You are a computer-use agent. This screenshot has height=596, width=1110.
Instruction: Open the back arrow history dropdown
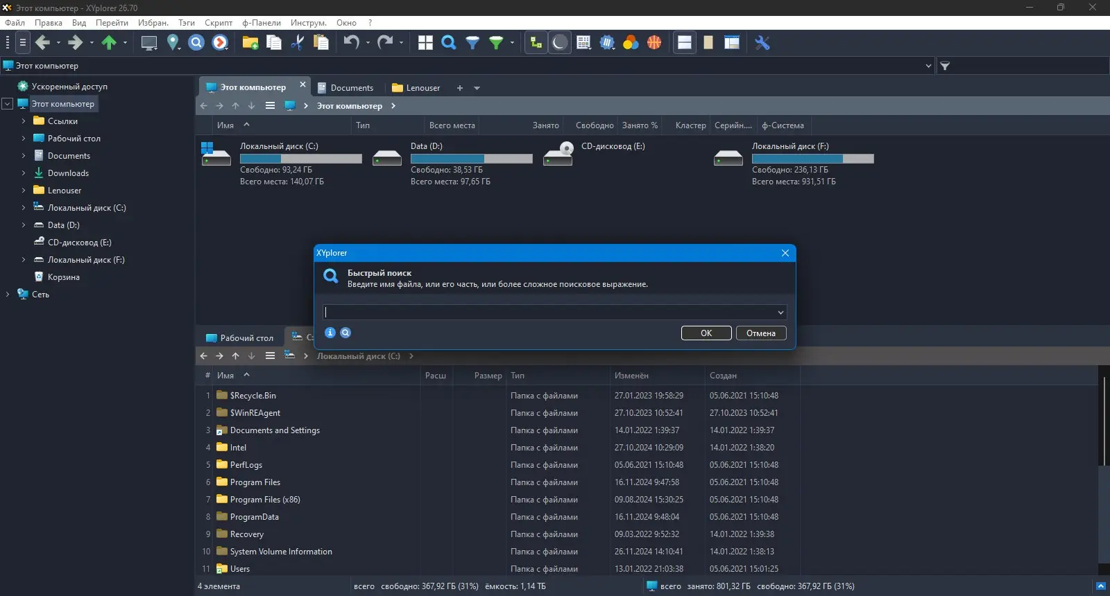58,43
